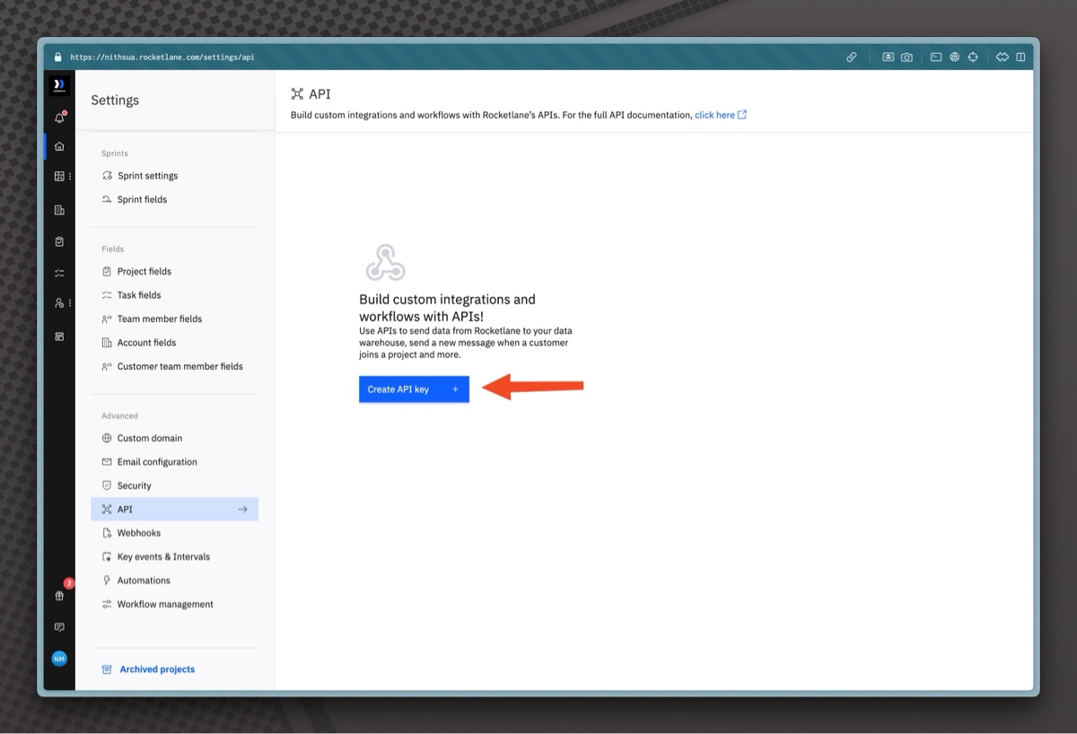Screen dimensions: 1077x734
Task: Select the API settings item
Action: pos(174,510)
